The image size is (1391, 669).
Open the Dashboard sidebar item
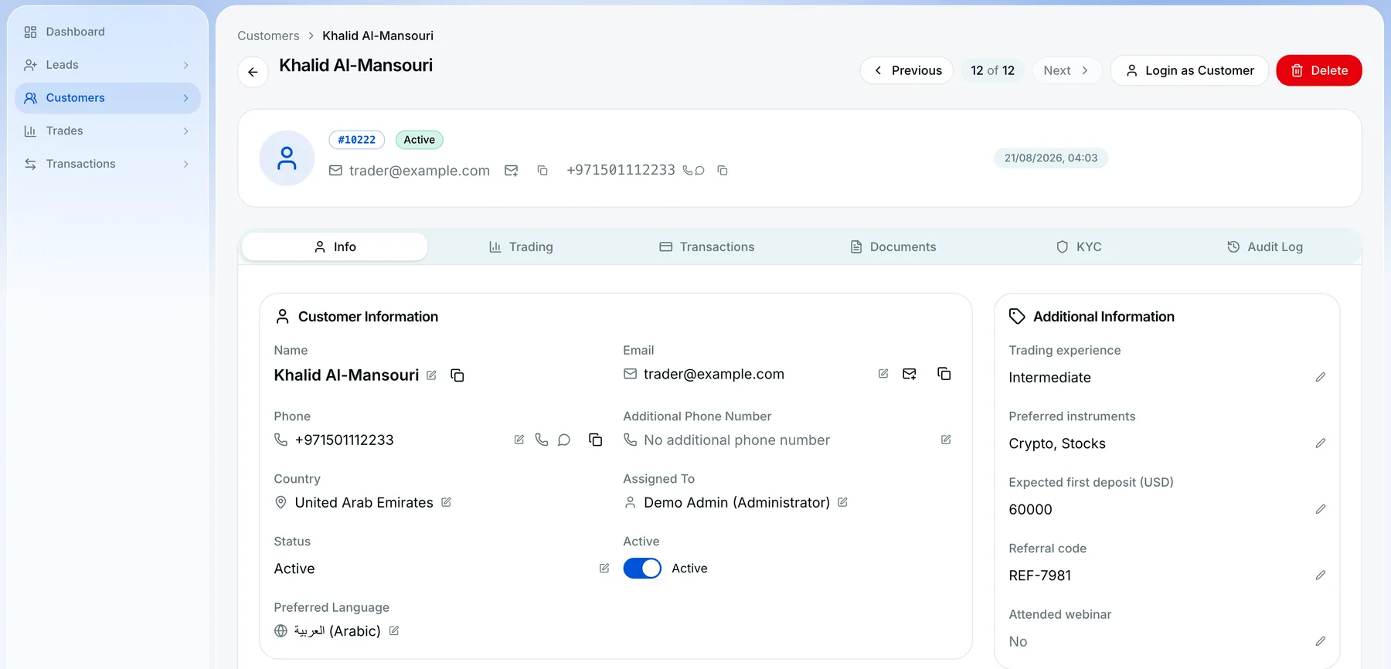[107, 32]
